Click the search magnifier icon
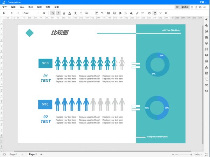 click(x=166, y=13)
